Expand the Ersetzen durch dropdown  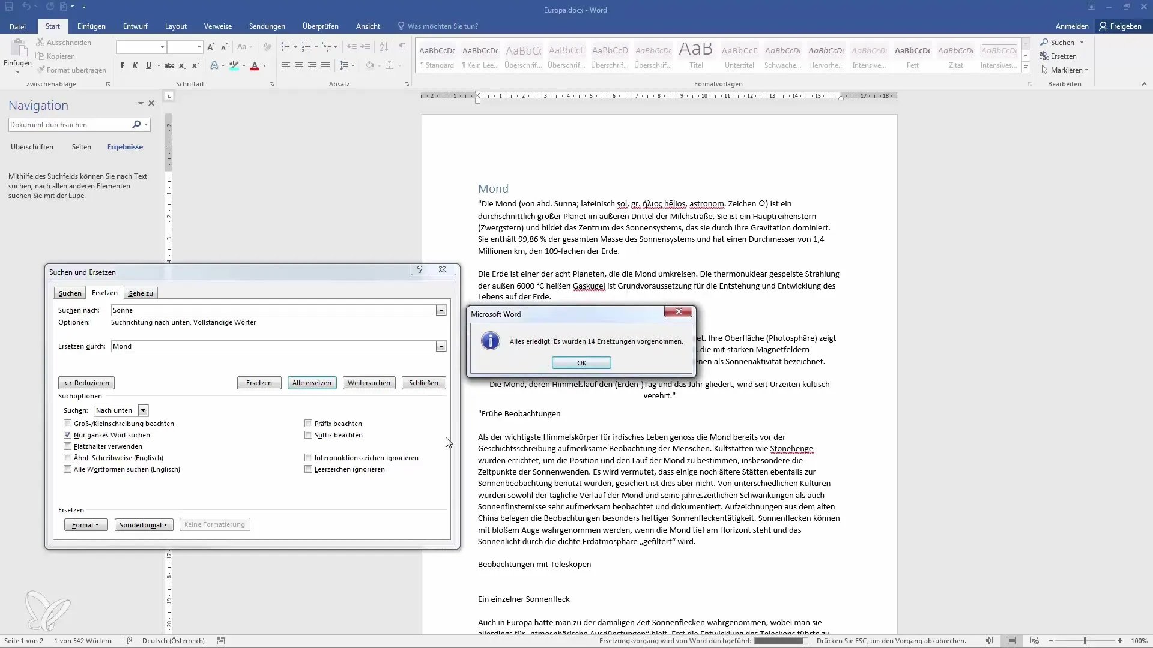440,346
